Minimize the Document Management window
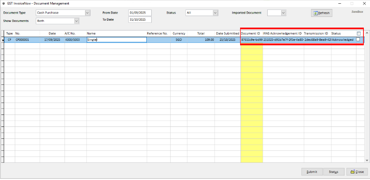The image size is (370, 180). [x=340, y=4]
